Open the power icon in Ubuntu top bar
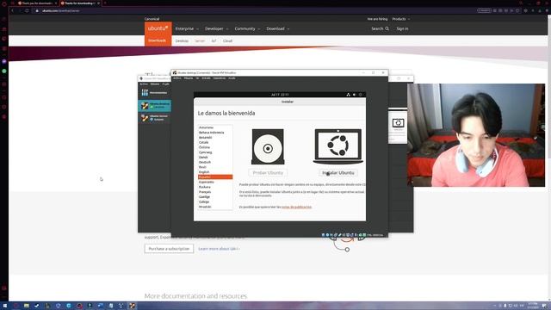 coord(360,95)
